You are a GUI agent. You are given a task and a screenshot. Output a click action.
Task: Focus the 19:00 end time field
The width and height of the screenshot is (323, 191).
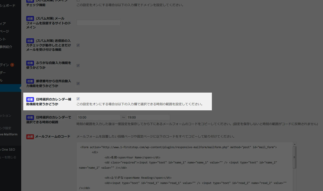point(148,117)
